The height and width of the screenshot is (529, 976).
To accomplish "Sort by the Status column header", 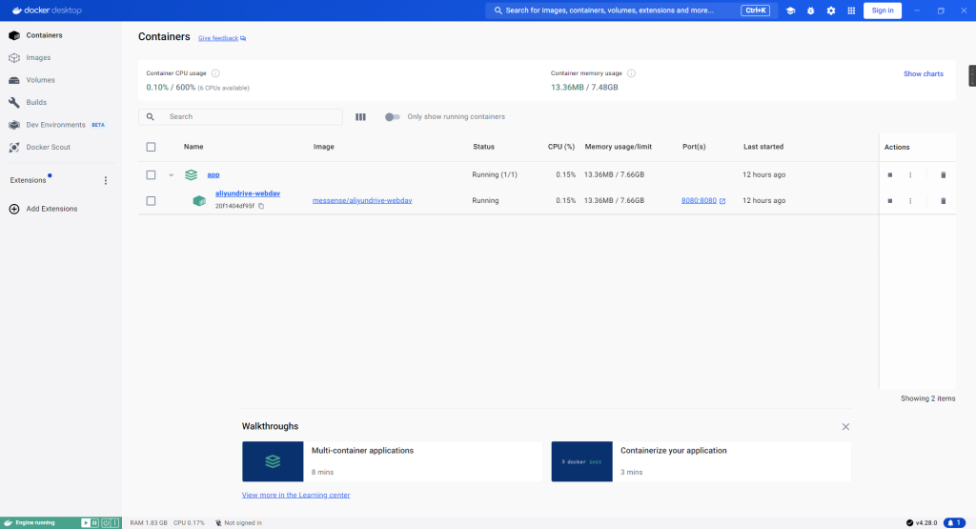I will click(x=483, y=147).
